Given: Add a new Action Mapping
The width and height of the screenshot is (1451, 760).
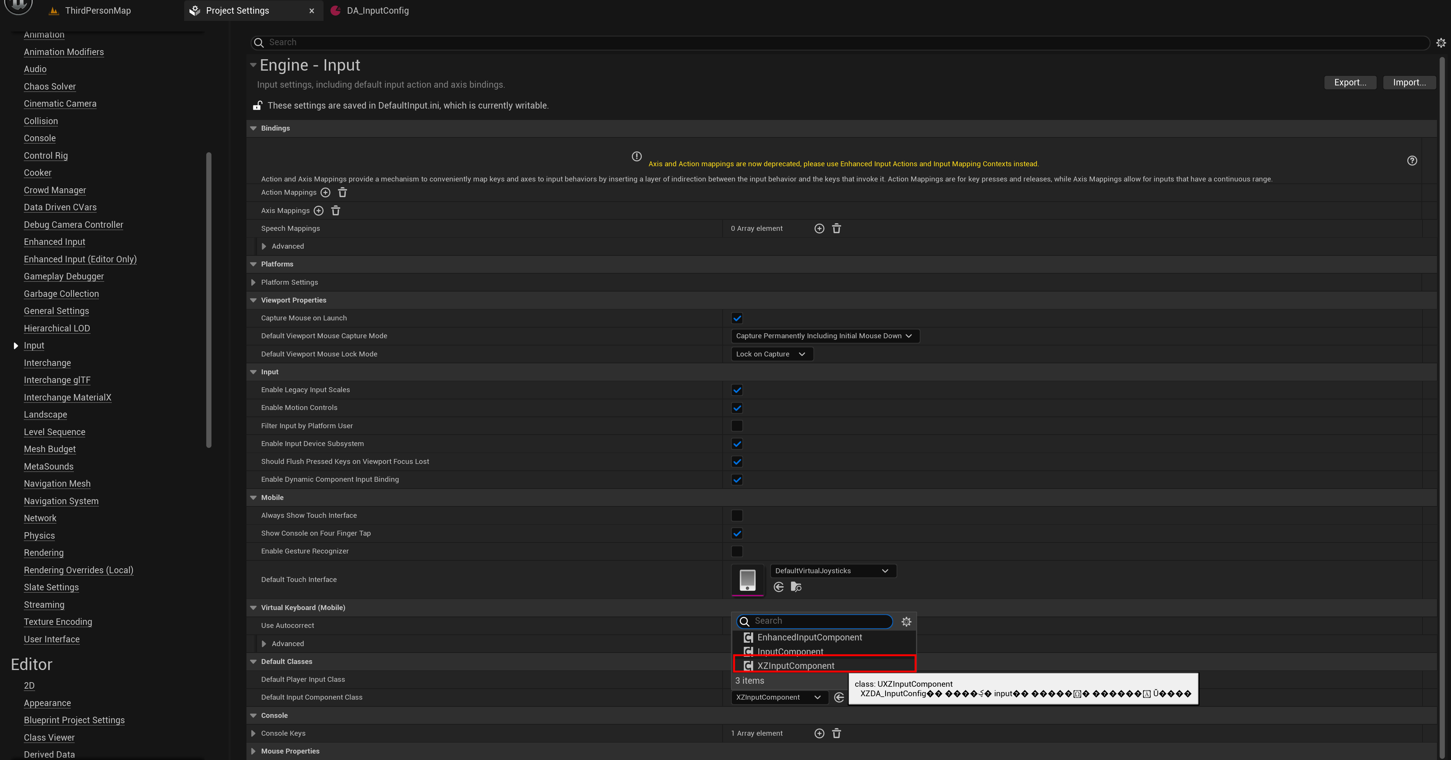Looking at the screenshot, I should click(x=325, y=192).
